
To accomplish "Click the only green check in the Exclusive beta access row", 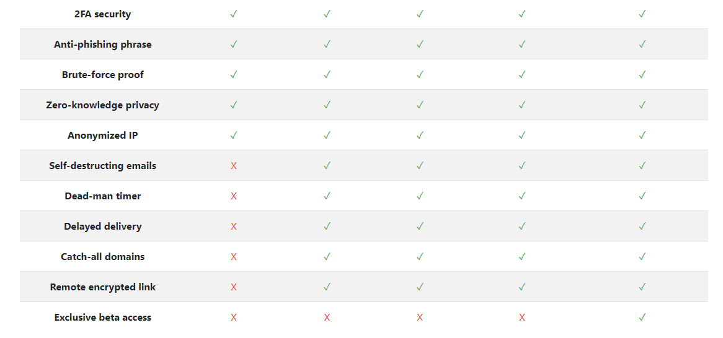I will click(x=642, y=317).
